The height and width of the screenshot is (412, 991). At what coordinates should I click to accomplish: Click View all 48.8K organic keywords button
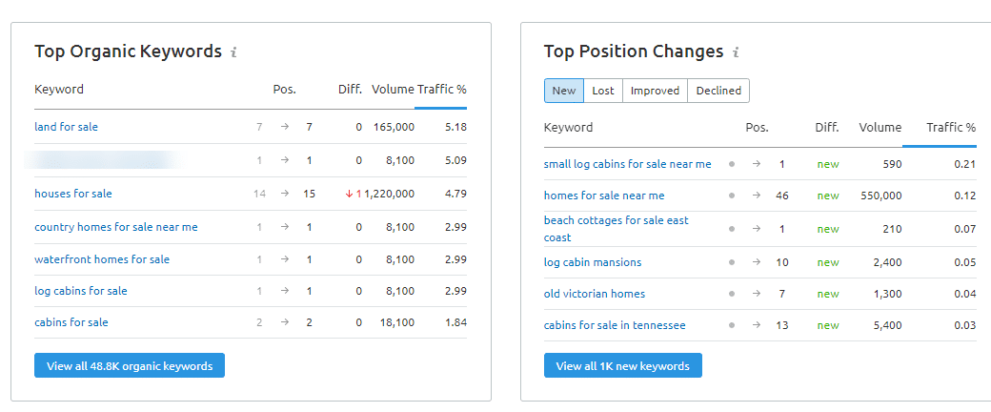(130, 366)
